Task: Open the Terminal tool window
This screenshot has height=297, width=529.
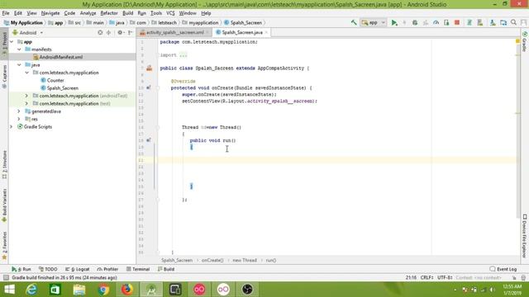Action: 138,270
